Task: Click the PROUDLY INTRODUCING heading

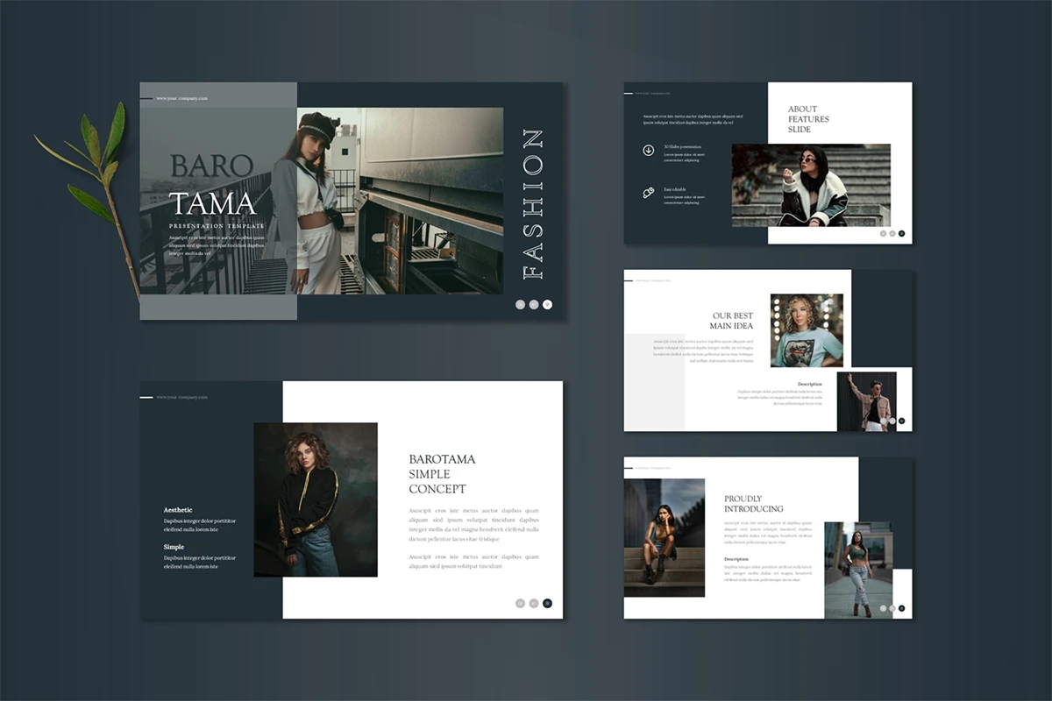Action: [x=753, y=504]
